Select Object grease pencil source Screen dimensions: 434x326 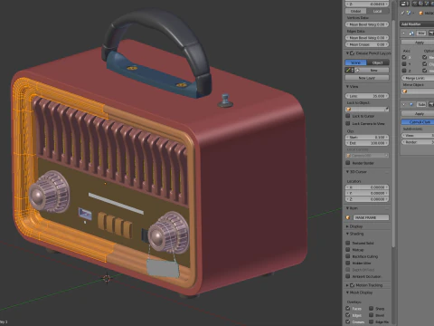tap(378, 62)
